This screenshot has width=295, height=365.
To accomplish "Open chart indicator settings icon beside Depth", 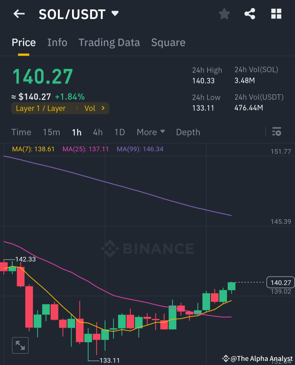I will pos(277,132).
